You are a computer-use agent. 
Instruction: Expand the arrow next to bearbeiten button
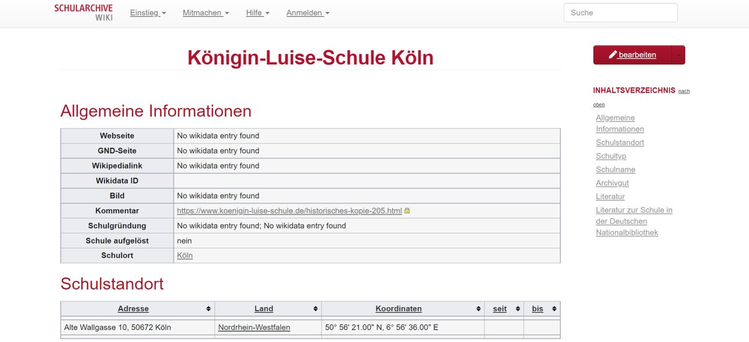pos(679,55)
